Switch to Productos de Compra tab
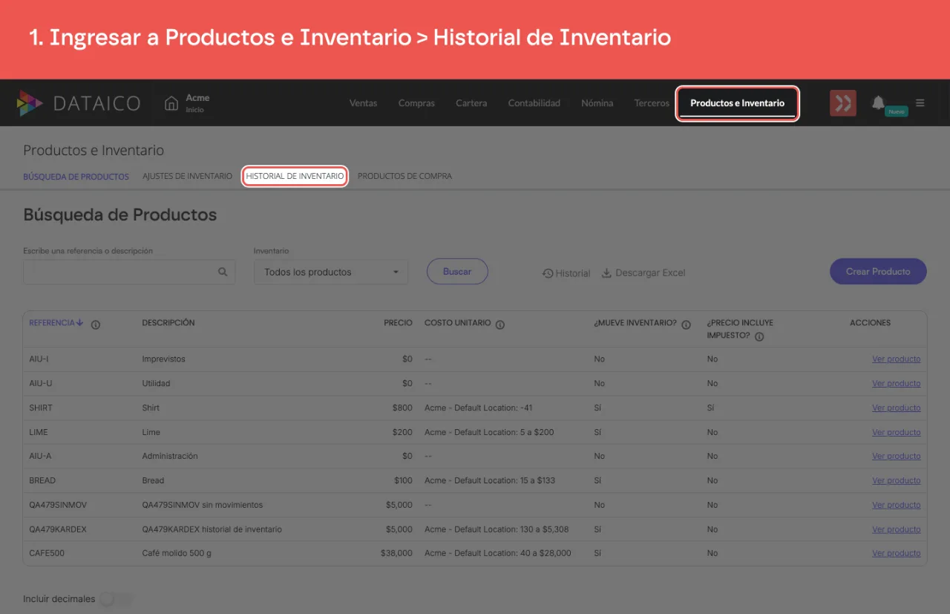This screenshot has width=950, height=614. [x=404, y=177]
